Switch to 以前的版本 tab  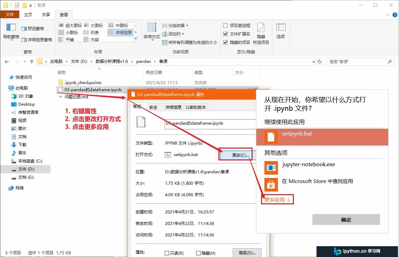click(x=195, y=107)
